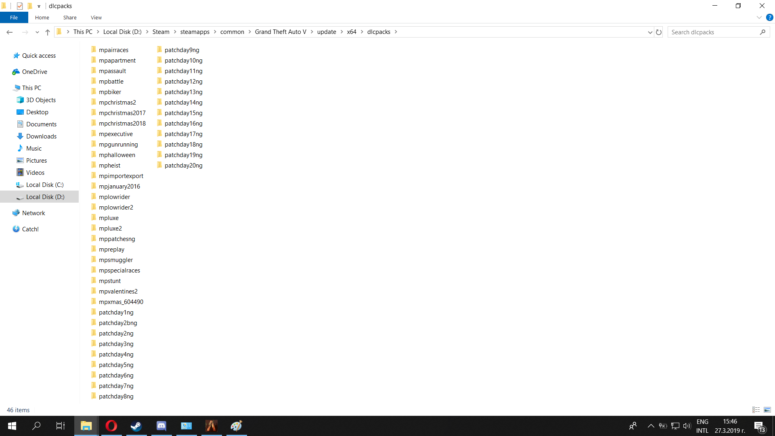Click the Refresh icon in the address bar
The height and width of the screenshot is (436, 775).
point(659,32)
